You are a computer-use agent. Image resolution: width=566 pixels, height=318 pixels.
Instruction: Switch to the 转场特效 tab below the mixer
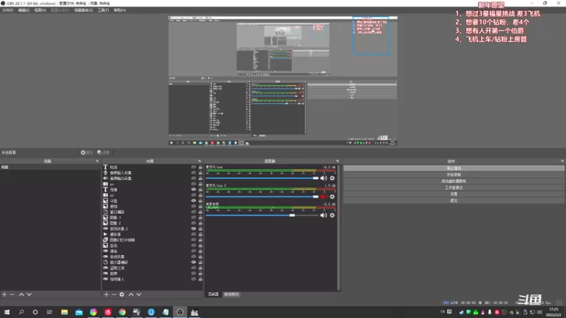[231, 294]
